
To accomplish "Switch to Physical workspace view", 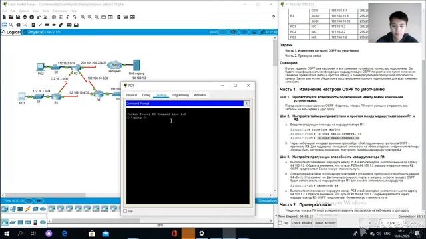I will coord(33,32).
